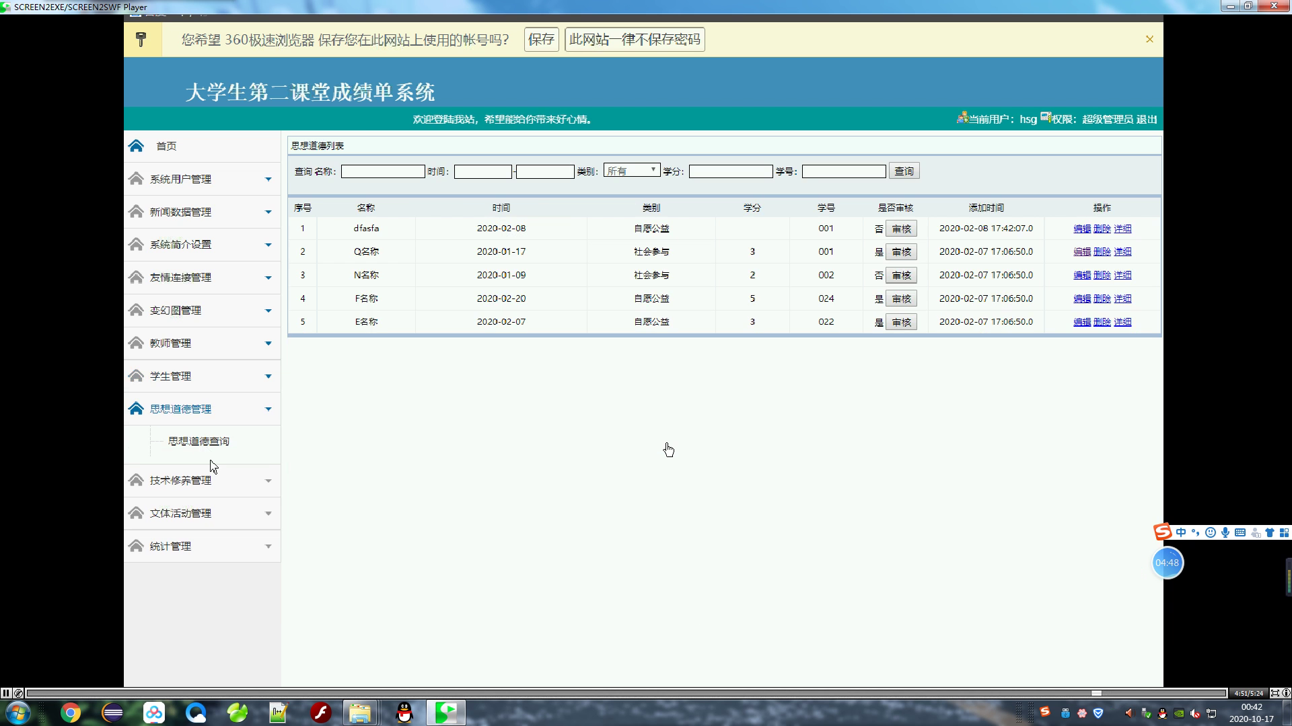Open 文体活动管理 menu item
This screenshot has height=726, width=1292.
(x=202, y=514)
